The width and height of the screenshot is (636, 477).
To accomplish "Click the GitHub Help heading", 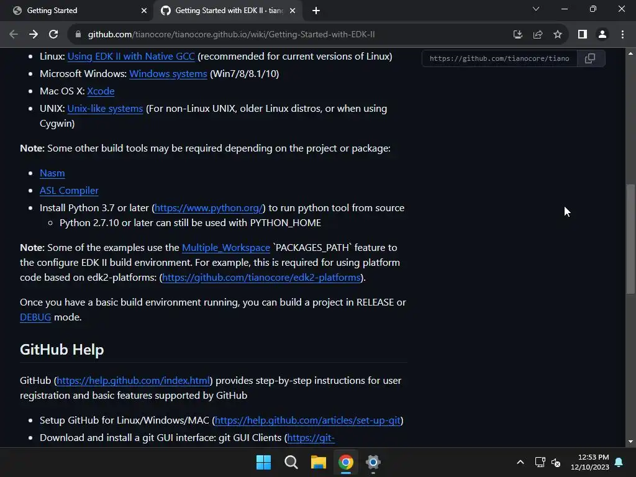I will coord(61,350).
